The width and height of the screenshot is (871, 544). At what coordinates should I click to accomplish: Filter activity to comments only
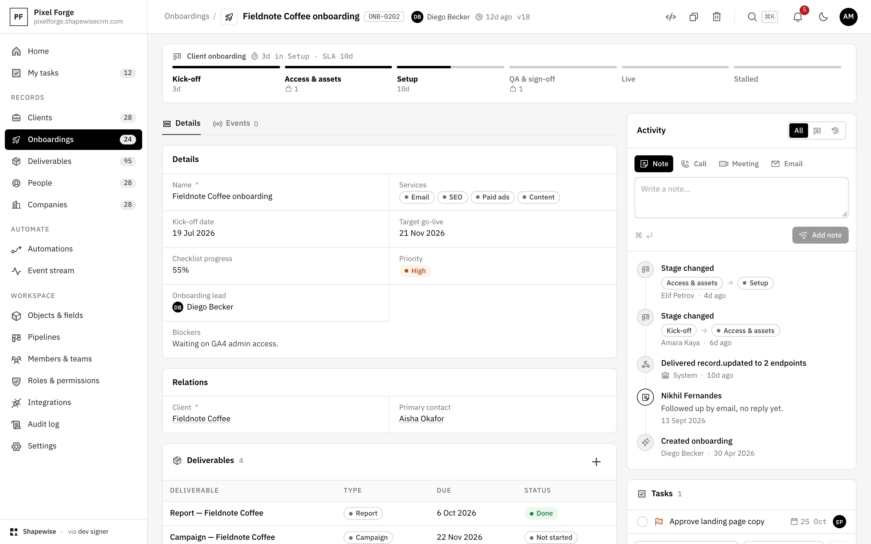pos(817,131)
